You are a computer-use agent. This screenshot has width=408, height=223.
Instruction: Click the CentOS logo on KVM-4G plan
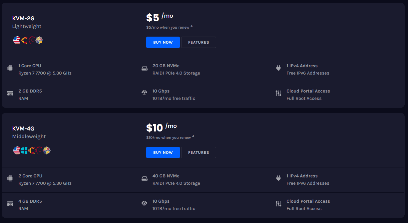[x=47, y=151]
